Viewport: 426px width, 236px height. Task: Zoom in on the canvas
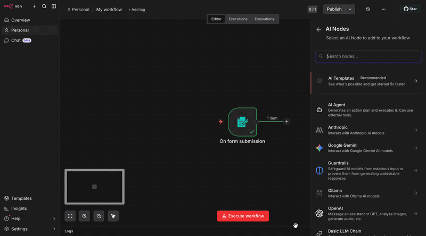coord(85,216)
